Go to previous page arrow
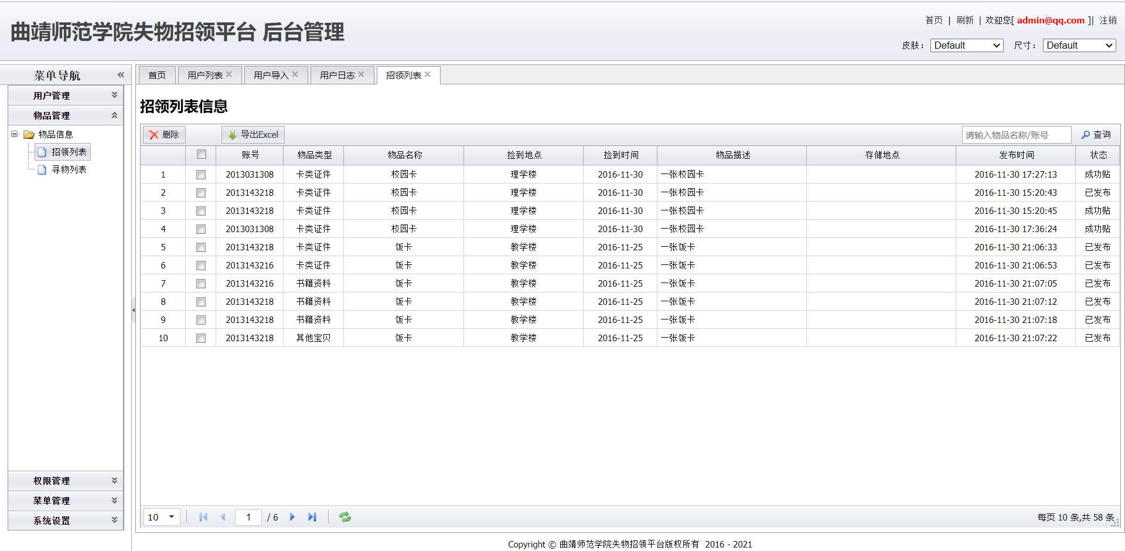 click(223, 517)
